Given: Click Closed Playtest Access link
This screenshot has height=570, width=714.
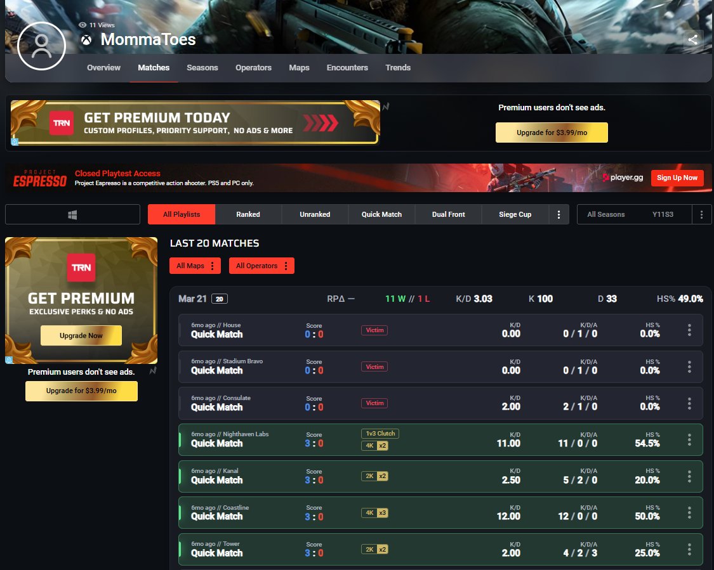Looking at the screenshot, I should (x=117, y=173).
